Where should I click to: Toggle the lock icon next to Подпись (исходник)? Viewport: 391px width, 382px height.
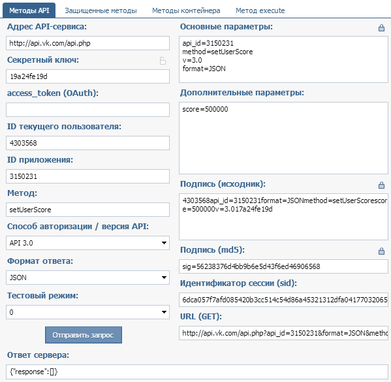pos(381,185)
